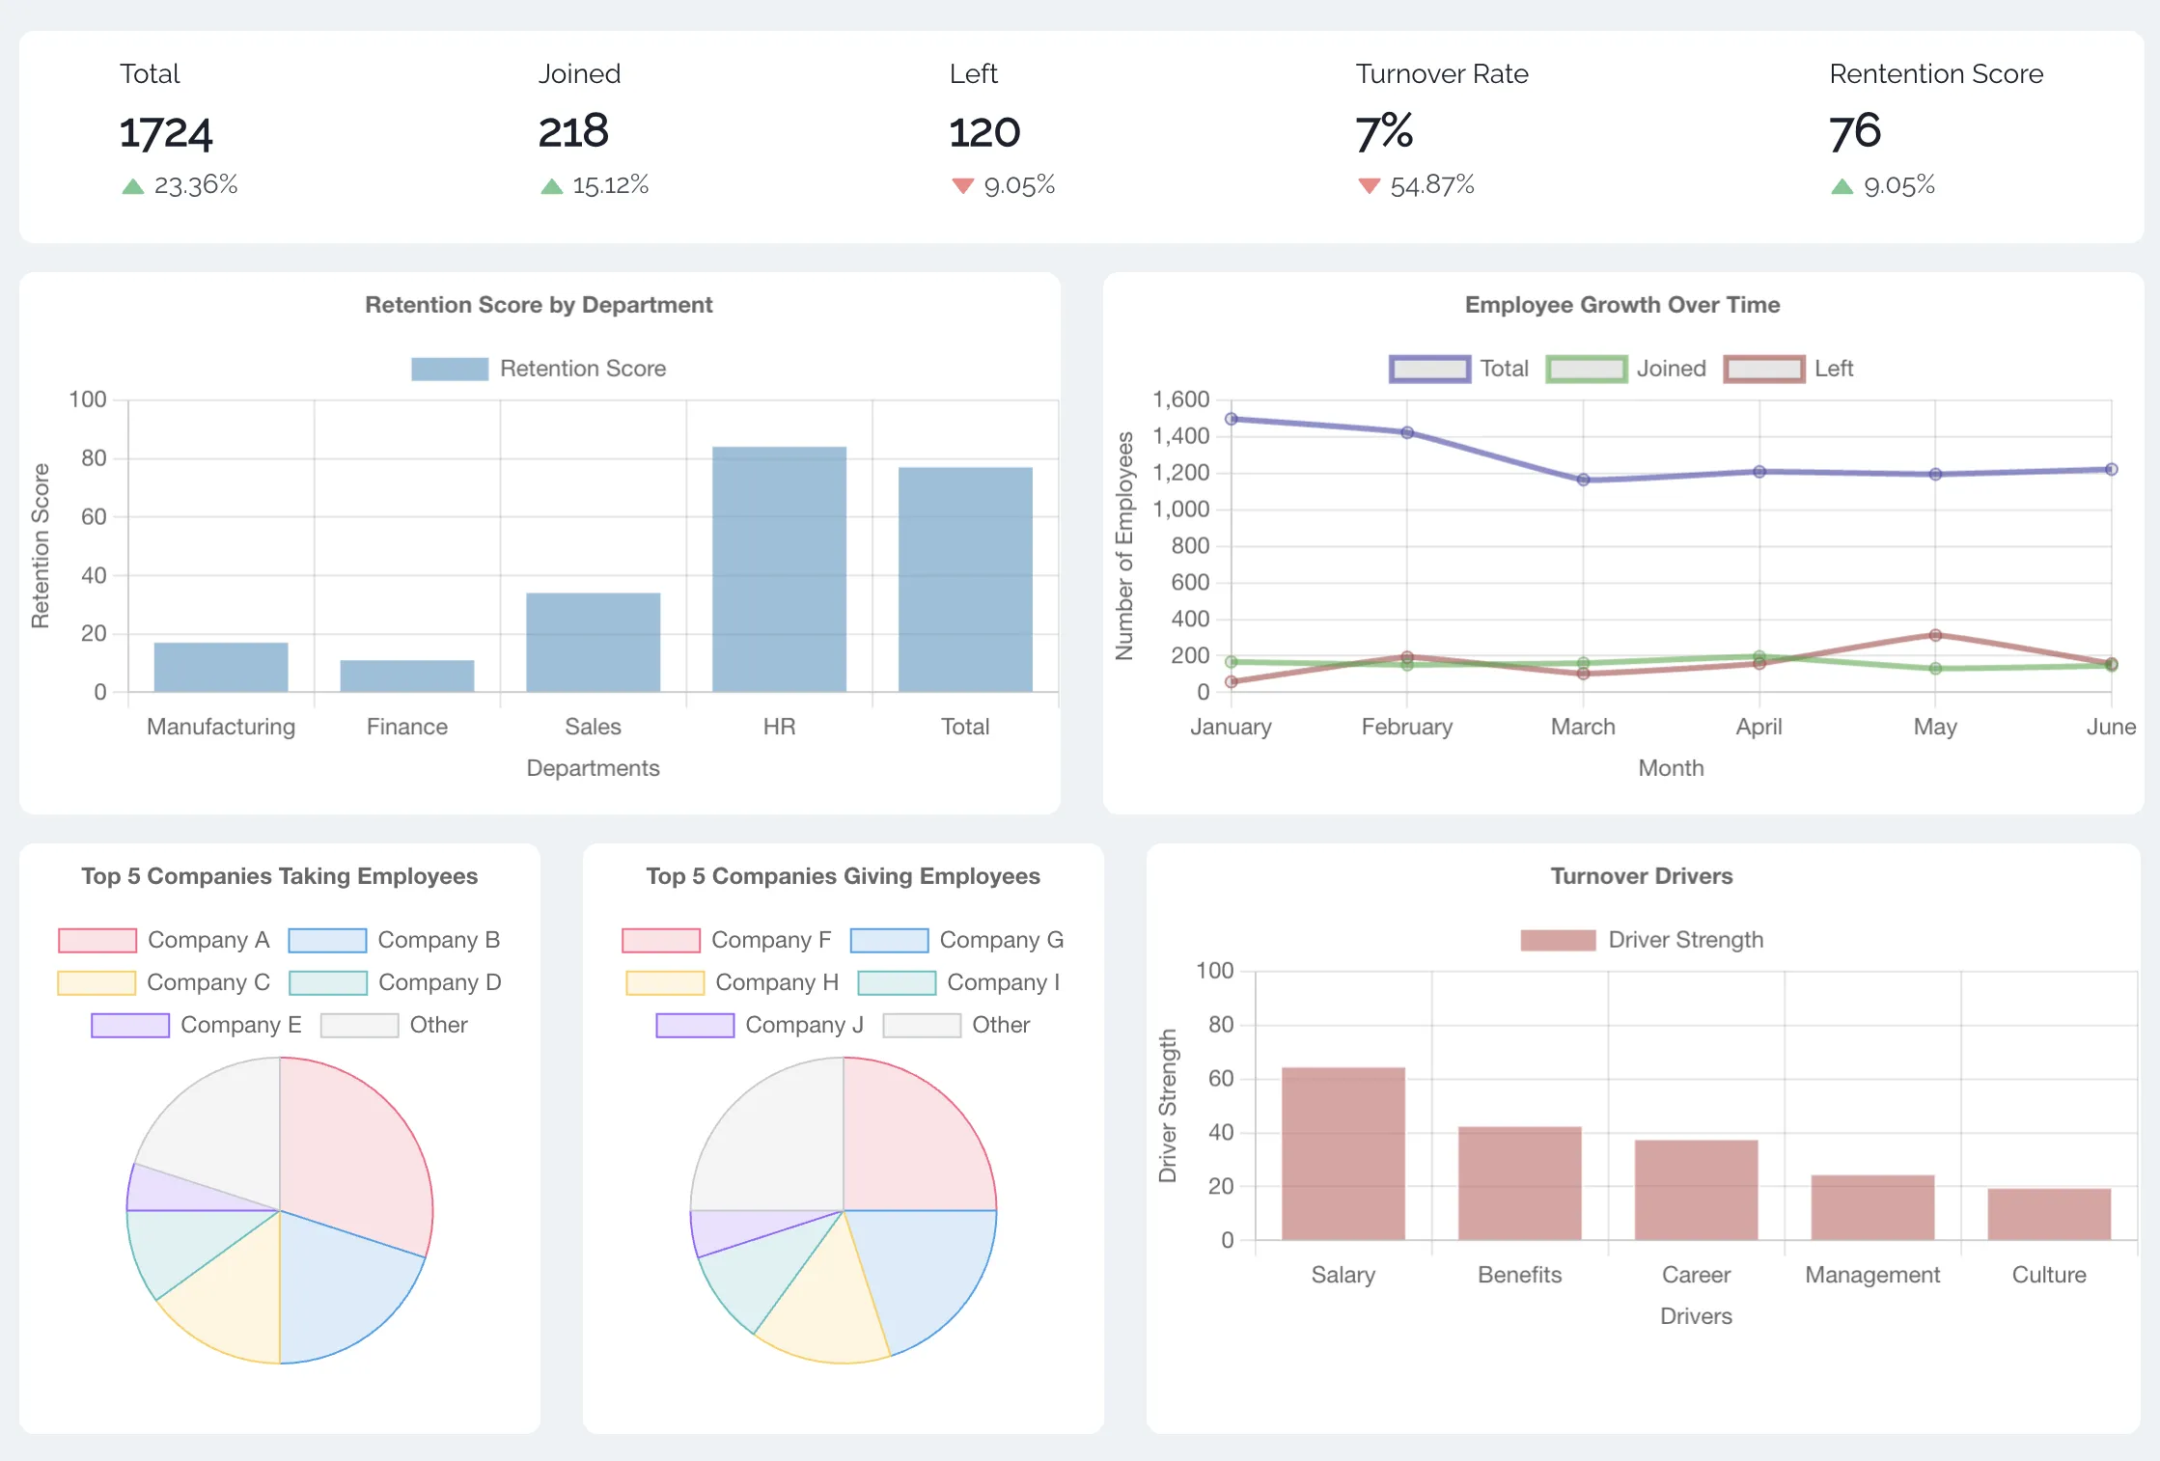Viewport: 2160px width, 1461px height.
Task: Click the HR retention bar
Action: click(780, 569)
